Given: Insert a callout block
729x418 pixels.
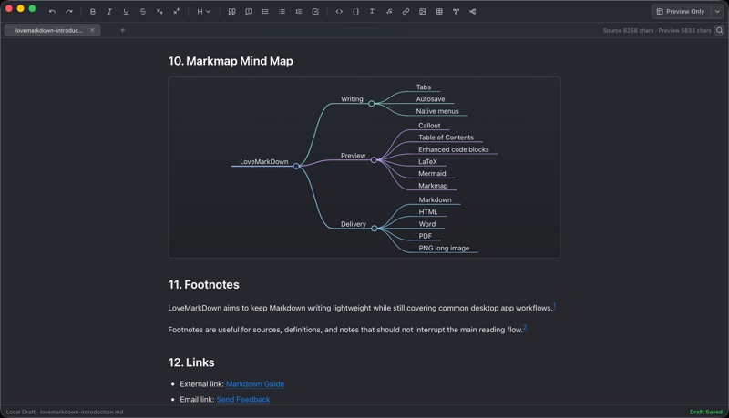Looking at the screenshot, I should tap(248, 12).
